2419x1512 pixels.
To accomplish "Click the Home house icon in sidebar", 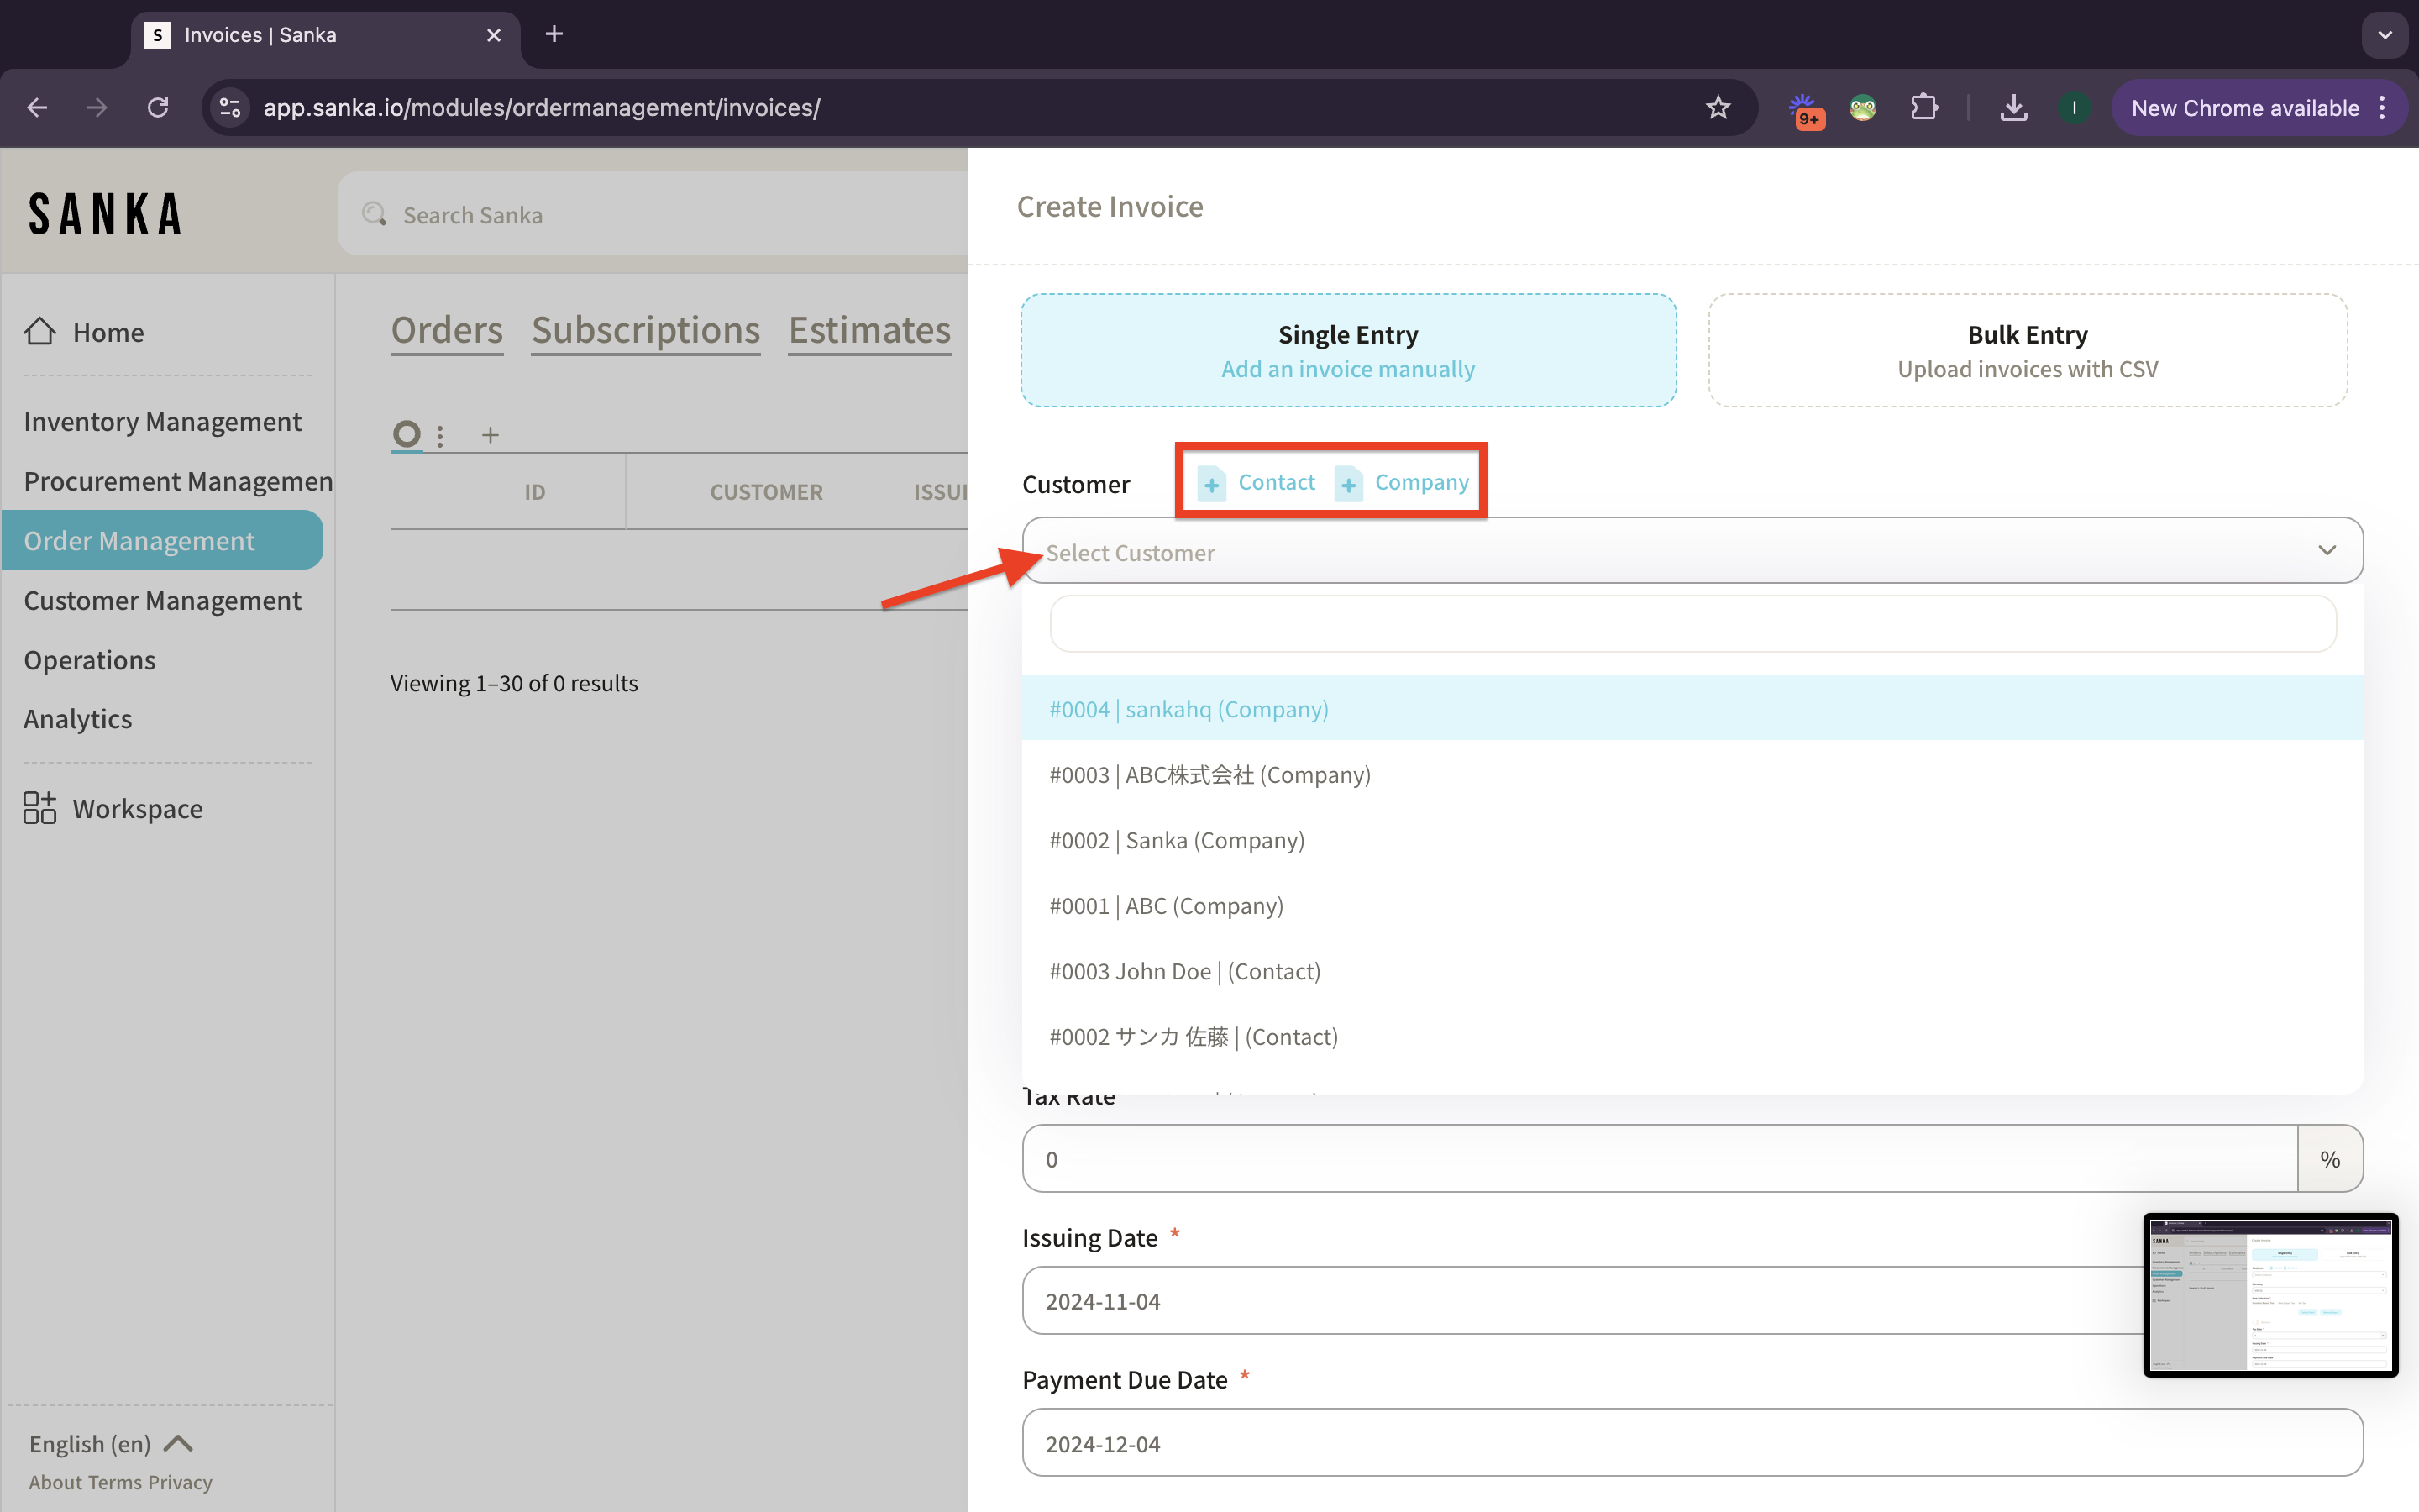I will click(40, 331).
